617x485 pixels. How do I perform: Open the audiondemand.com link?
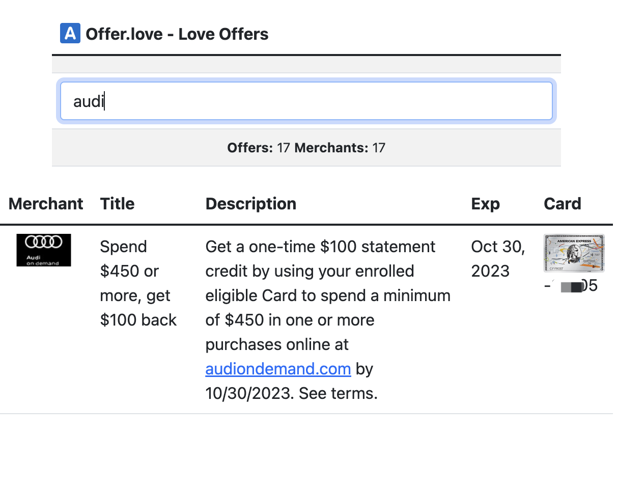tap(278, 369)
